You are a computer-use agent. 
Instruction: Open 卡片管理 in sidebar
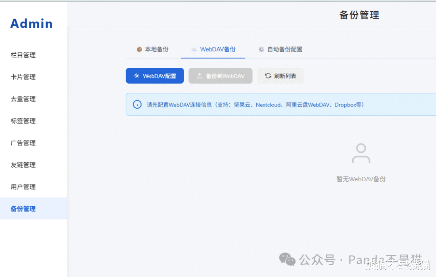(23, 77)
